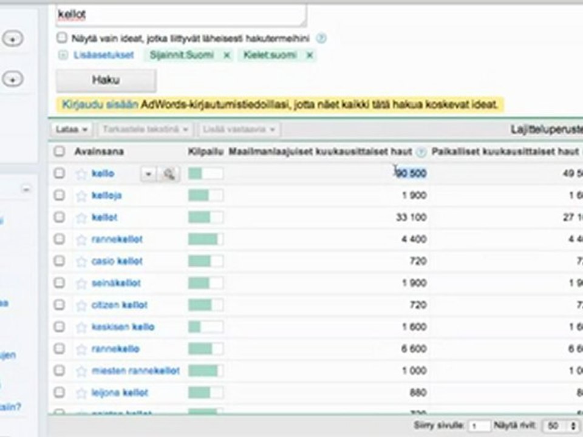This screenshot has width=583, height=437.
Task: Select value 33 100 in kellot row
Action: pyautogui.click(x=411, y=217)
